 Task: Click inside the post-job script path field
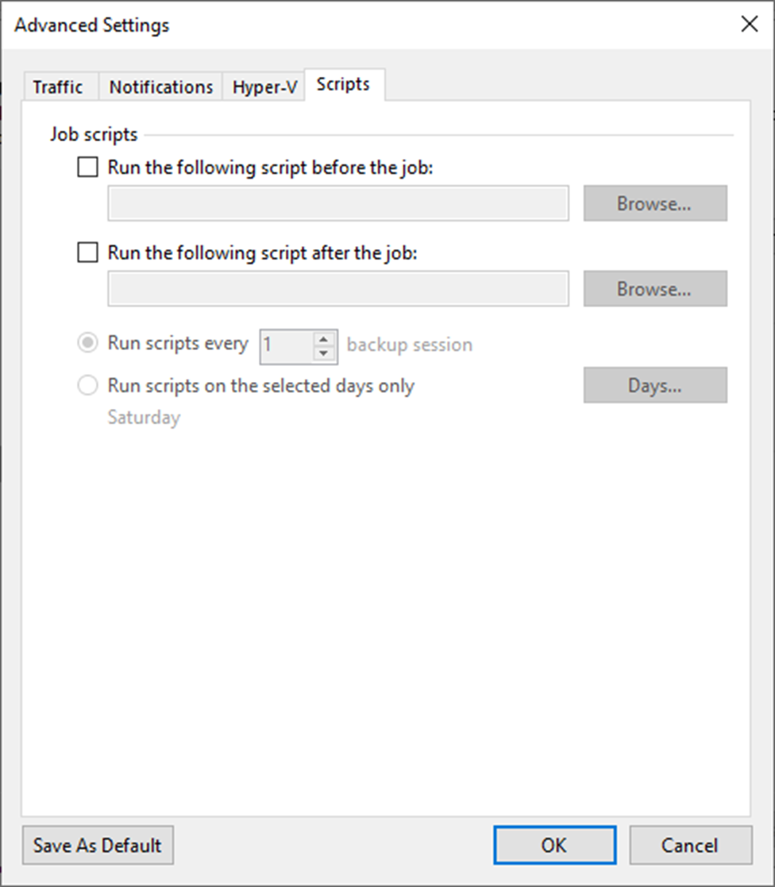(337, 288)
